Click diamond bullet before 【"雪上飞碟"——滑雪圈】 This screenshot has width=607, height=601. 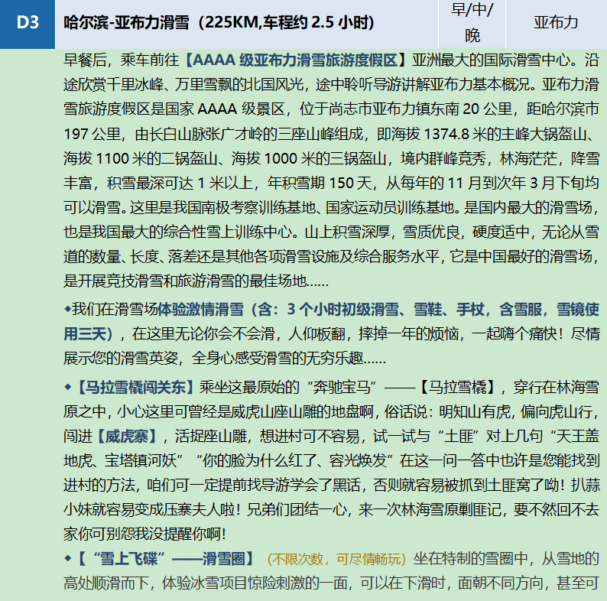pos(67,559)
